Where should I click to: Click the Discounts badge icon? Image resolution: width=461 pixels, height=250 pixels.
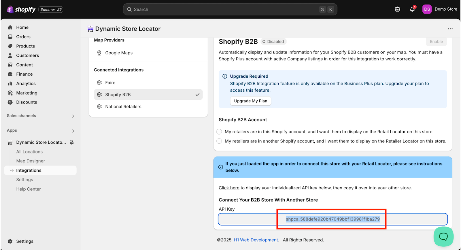click(10, 102)
